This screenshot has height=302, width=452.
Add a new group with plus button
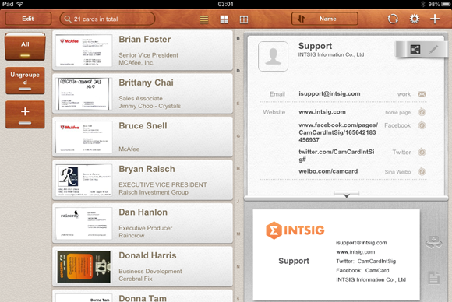pyautogui.click(x=25, y=114)
